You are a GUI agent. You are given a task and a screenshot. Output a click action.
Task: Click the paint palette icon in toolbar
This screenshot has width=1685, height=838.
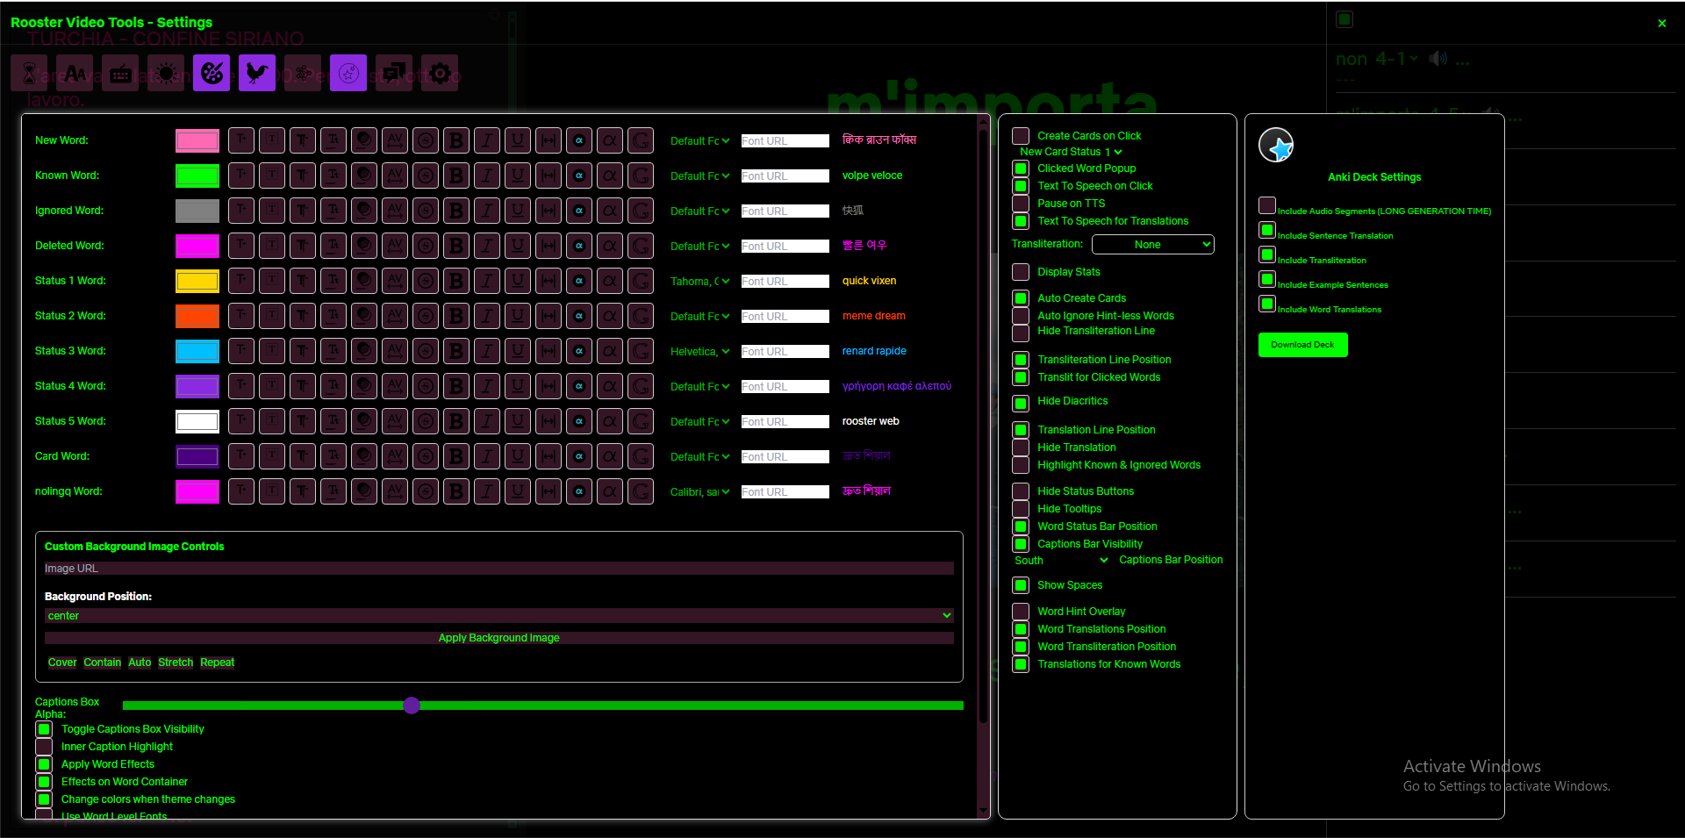212,73
